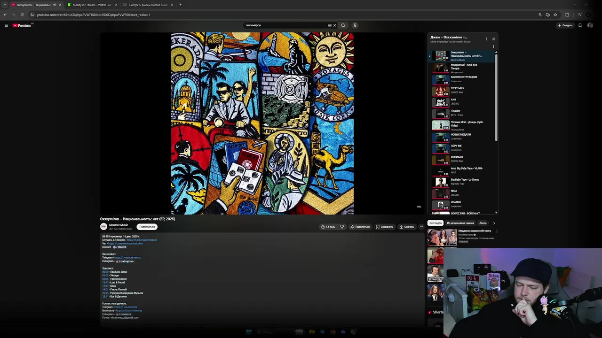Reload the page with the refresh icon
Screen dimensions: 602x338
(x=22, y=15)
